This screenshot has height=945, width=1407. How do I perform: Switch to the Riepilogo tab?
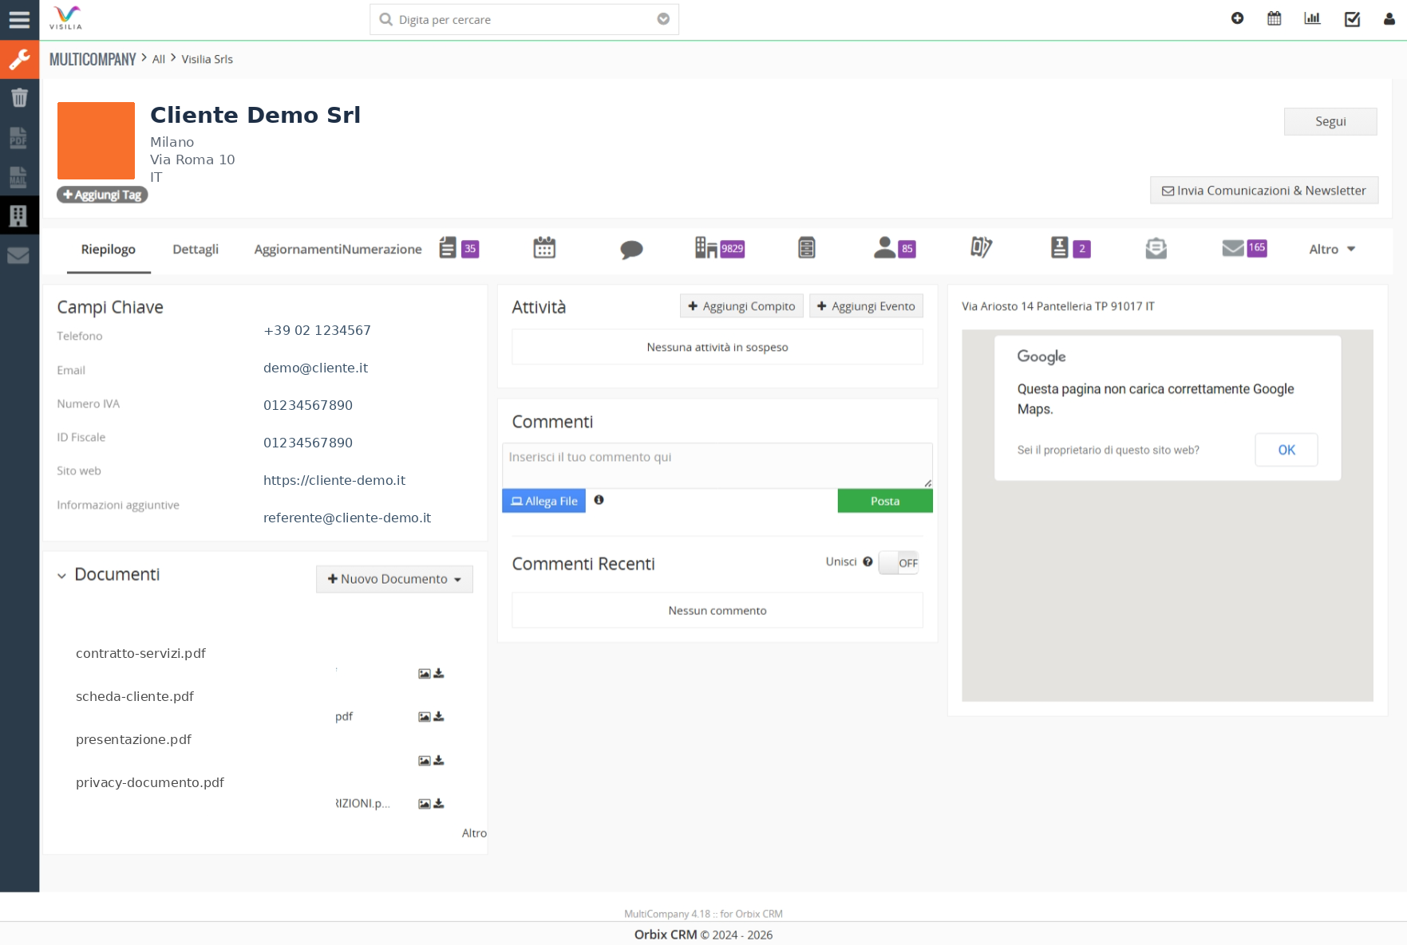coord(109,250)
